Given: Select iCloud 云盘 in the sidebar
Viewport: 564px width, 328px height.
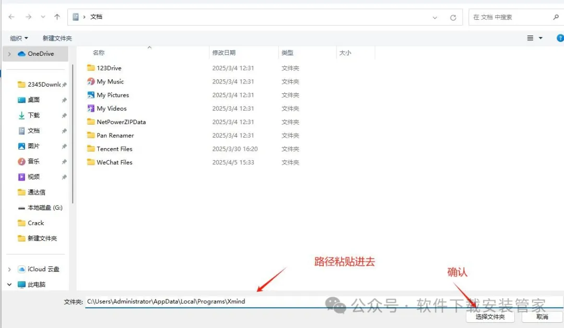Looking at the screenshot, I should (39, 269).
